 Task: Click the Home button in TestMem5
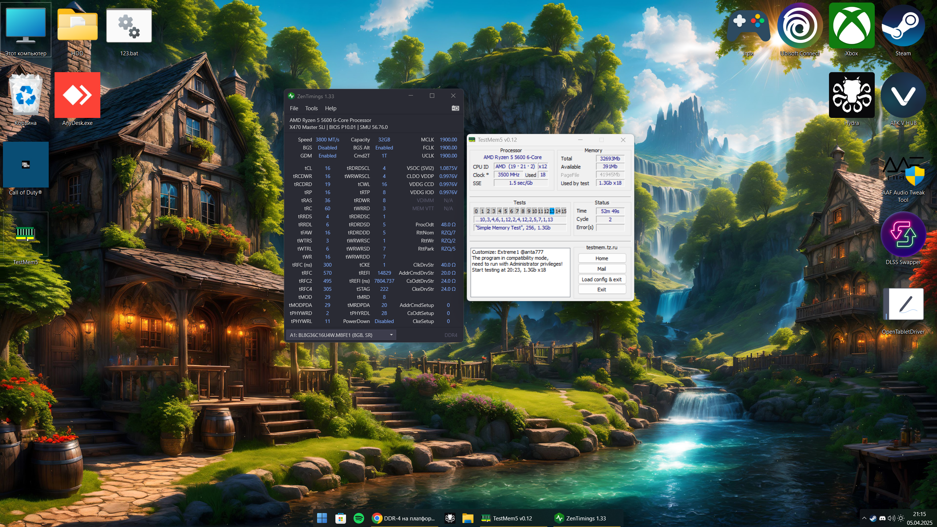(x=601, y=258)
